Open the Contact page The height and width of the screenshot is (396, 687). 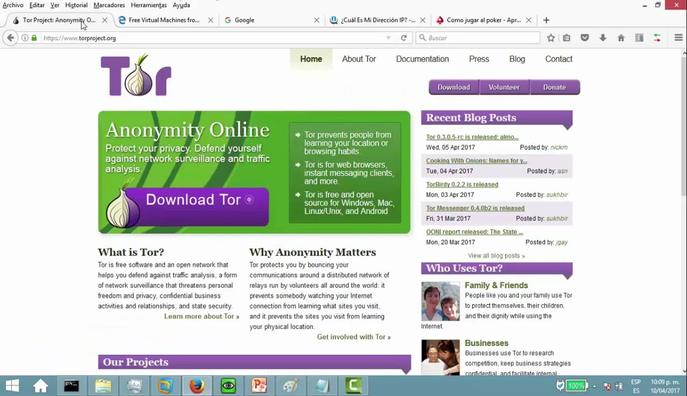(559, 59)
